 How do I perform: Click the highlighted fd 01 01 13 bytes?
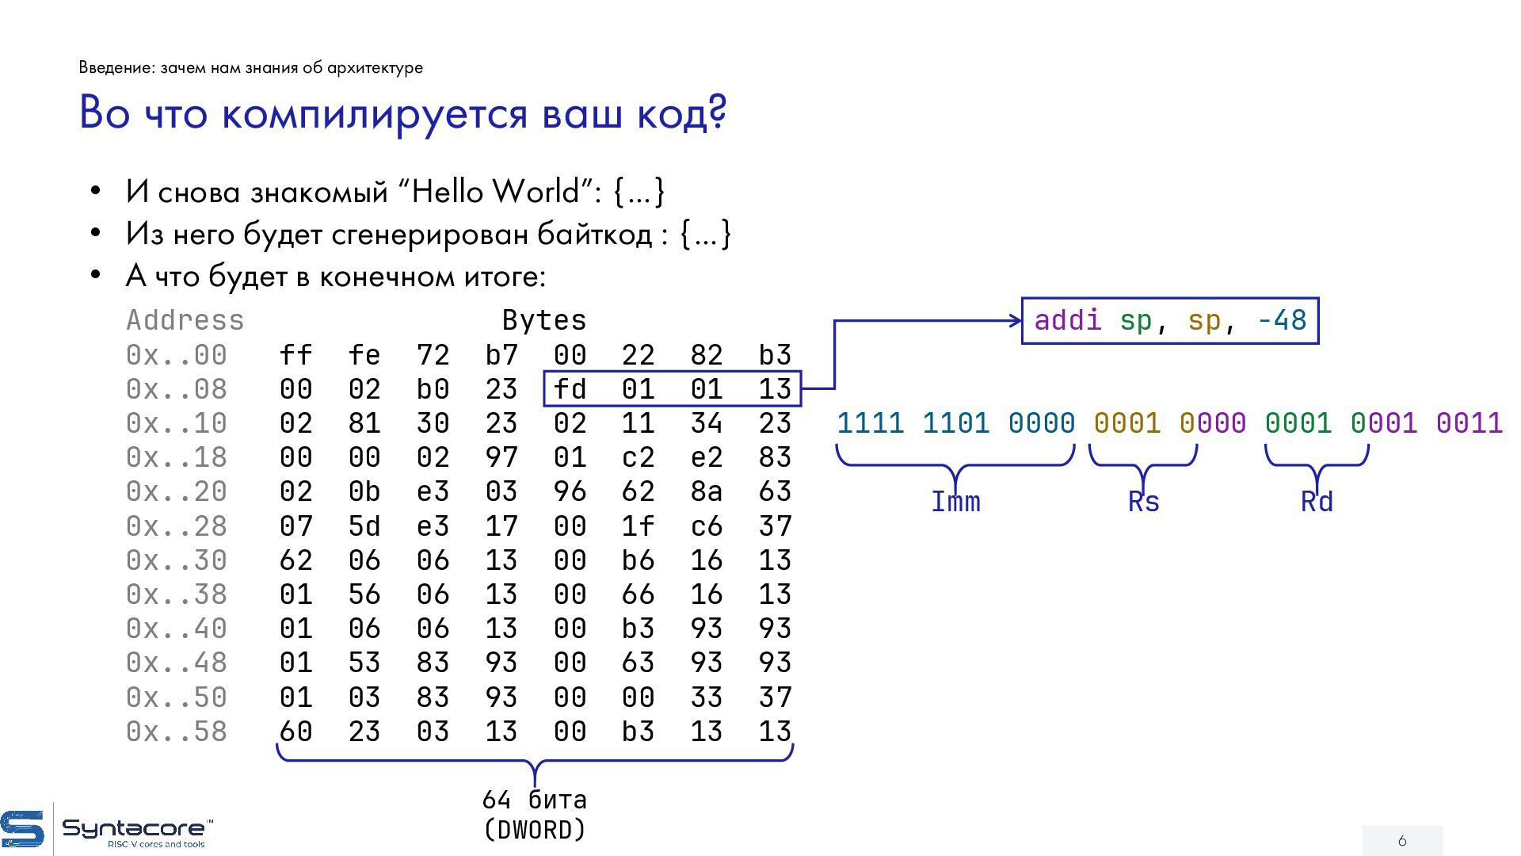coord(672,389)
